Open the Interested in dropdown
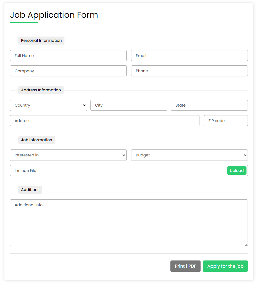Screen dimensions: 257x284 click(x=68, y=155)
